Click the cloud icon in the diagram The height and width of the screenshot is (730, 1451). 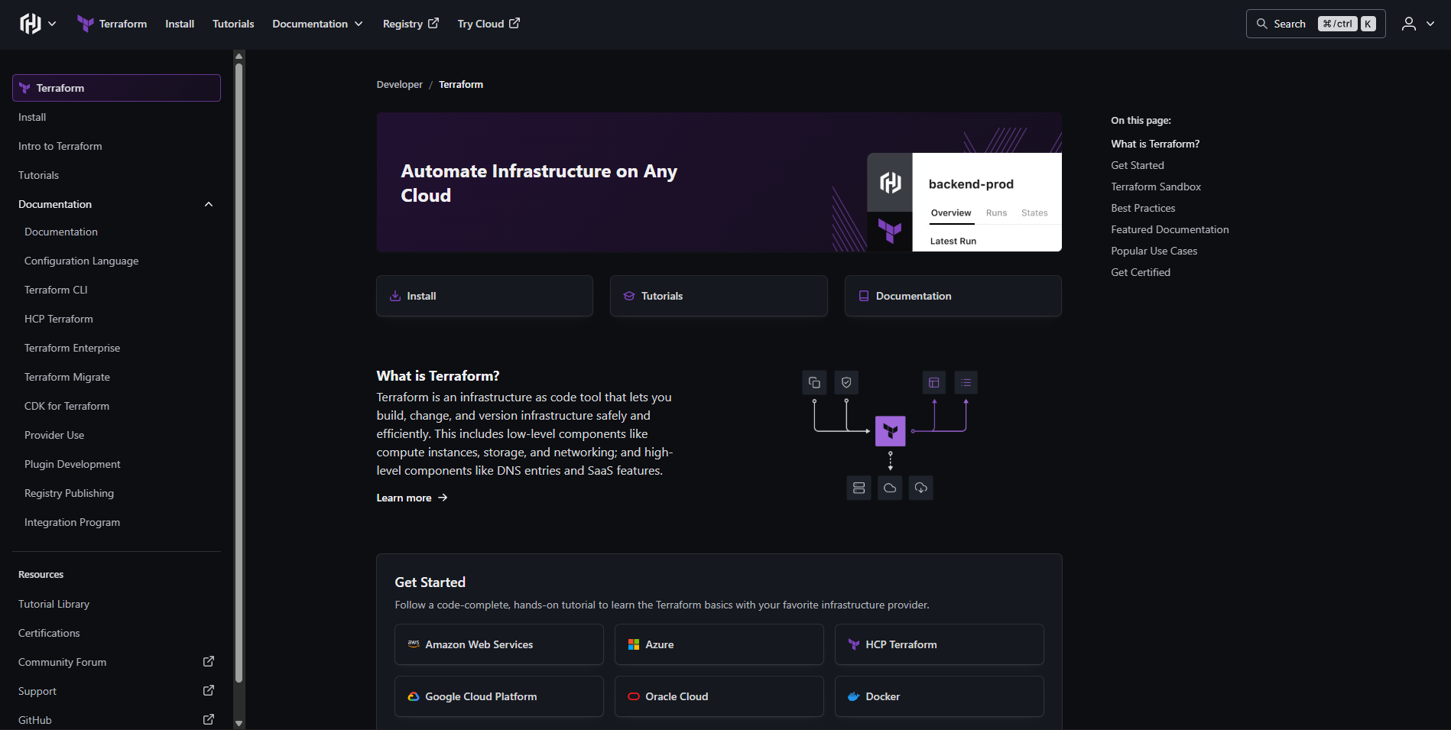890,488
